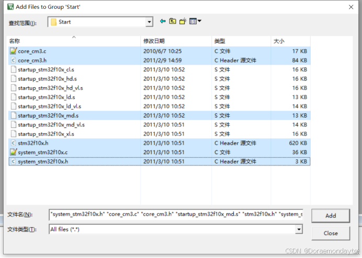Image resolution: width=362 pixels, height=258 pixels.
Task: Click the 2011/2/9 14:59 date cell
Action: point(162,61)
